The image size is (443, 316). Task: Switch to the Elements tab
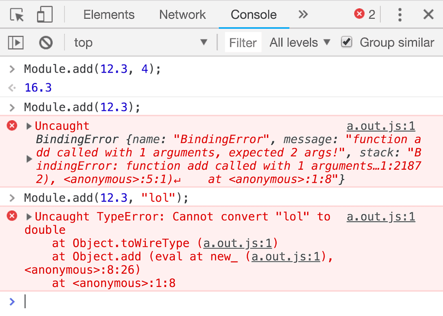[109, 14]
